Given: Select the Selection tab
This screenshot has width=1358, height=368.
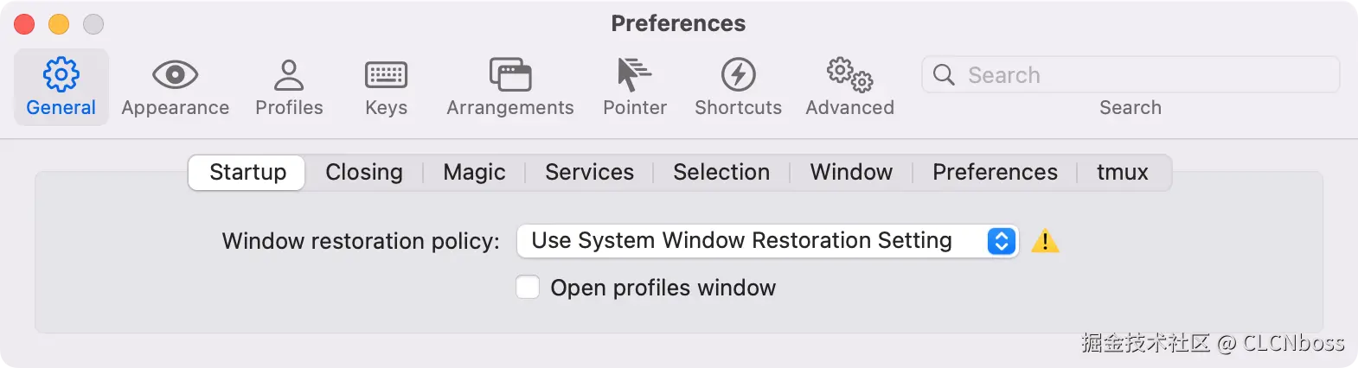Looking at the screenshot, I should (x=721, y=173).
